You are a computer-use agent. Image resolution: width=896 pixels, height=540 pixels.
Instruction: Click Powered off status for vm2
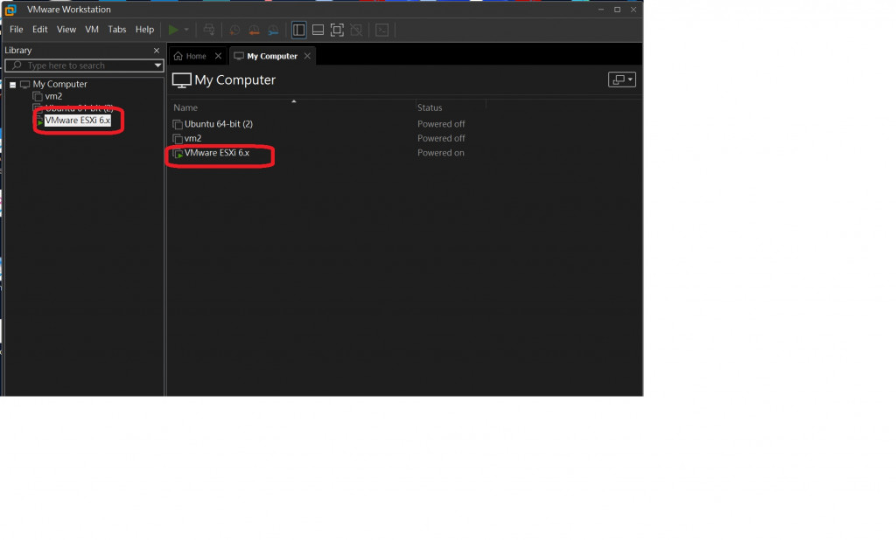441,138
